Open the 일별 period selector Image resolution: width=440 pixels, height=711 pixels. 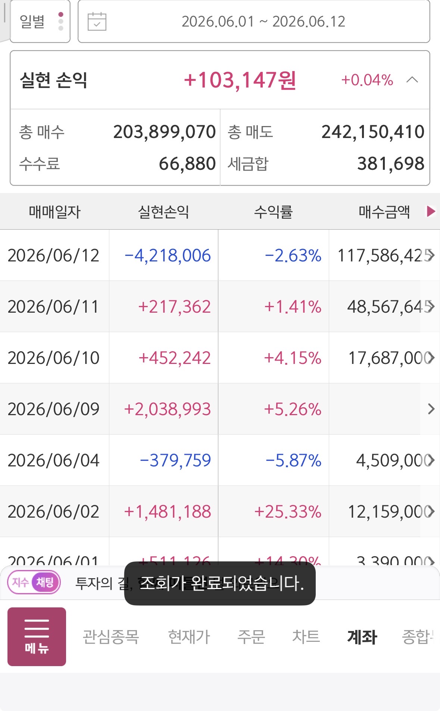coord(40,21)
